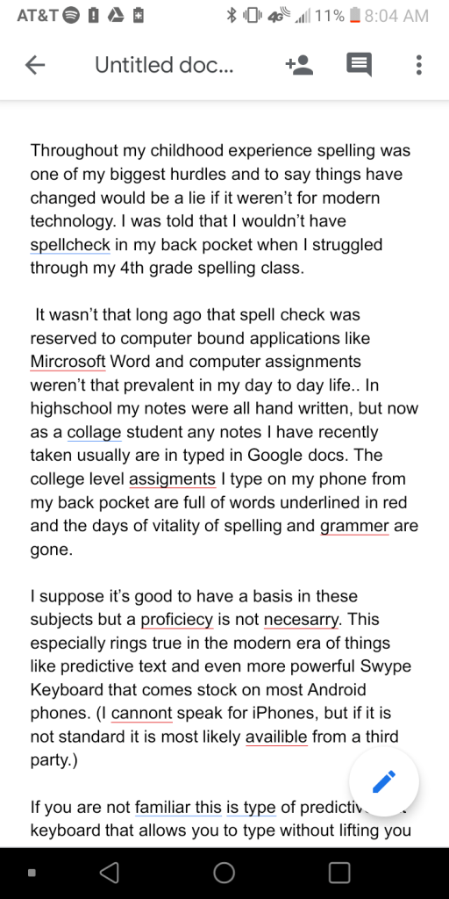
Task: Tap the misspelled word "grammer"
Action: tap(354, 526)
